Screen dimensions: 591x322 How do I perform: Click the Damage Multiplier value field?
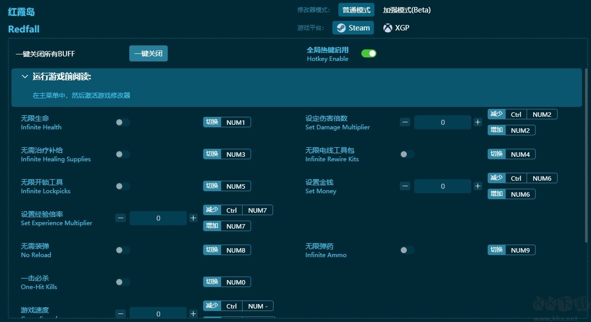(x=442, y=122)
